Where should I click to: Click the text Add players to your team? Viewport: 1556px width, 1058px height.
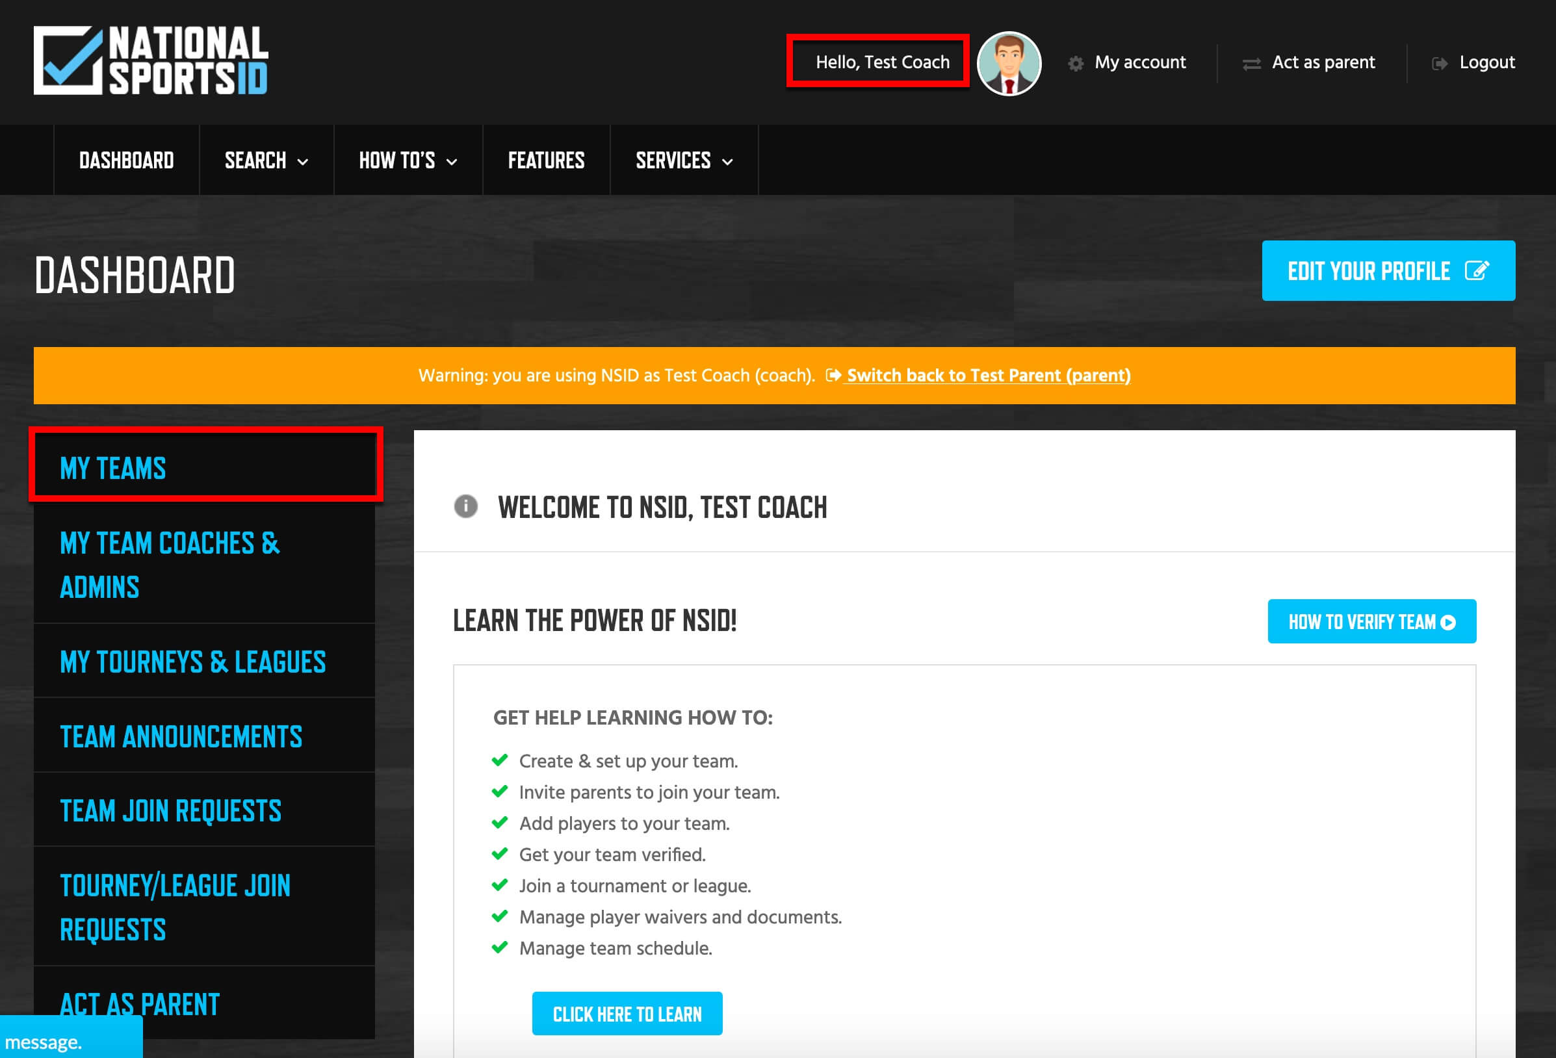(625, 823)
